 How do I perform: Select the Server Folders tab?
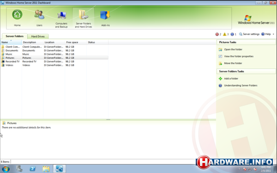point(14,36)
